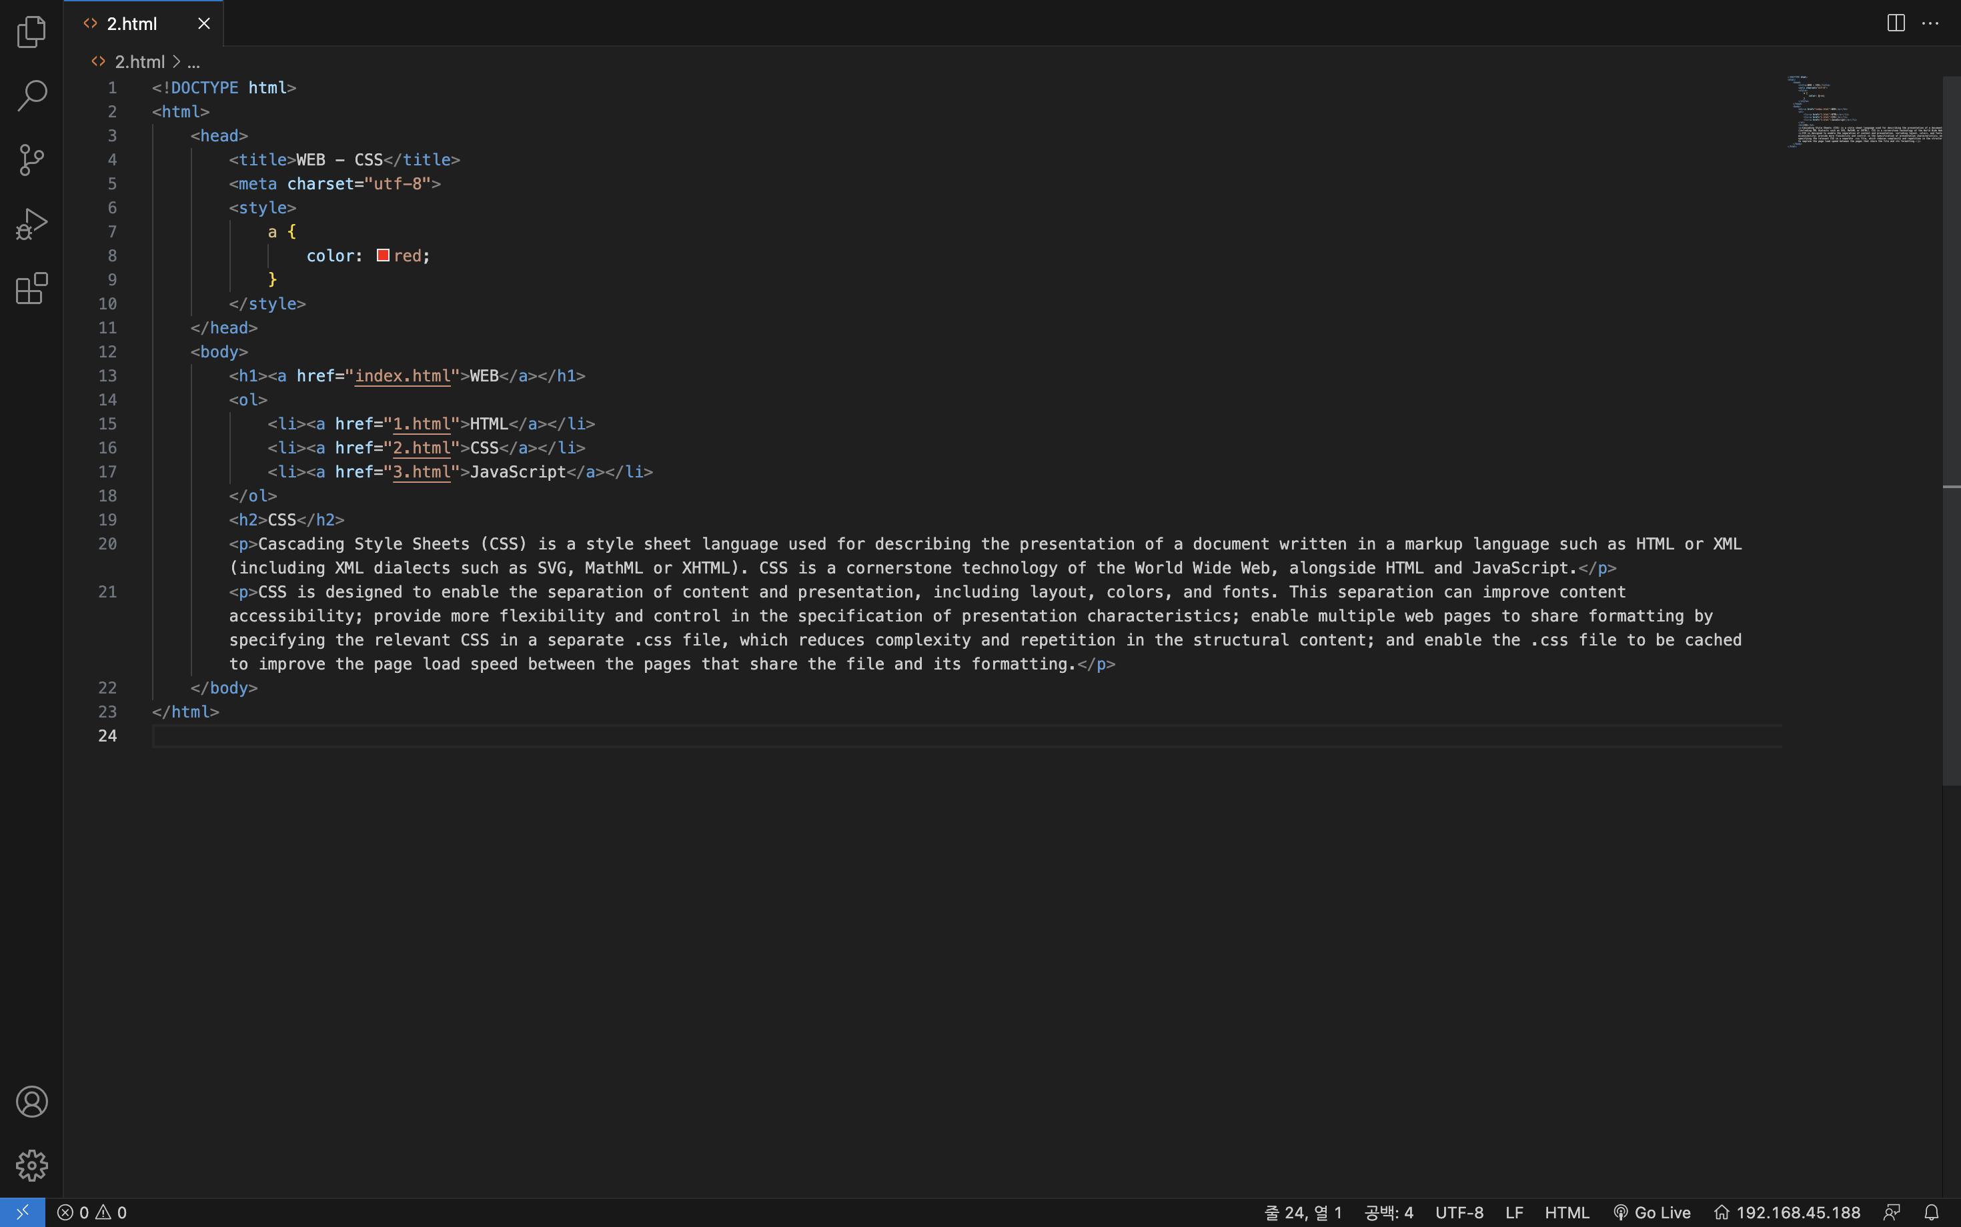This screenshot has height=1227, width=1961.
Task: Open the Tweet feedback icon
Action: (1892, 1212)
